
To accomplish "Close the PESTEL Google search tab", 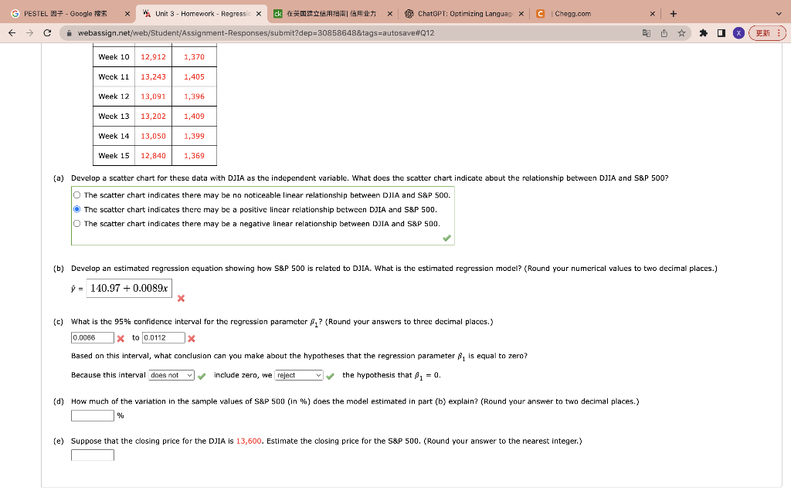I will [127, 14].
